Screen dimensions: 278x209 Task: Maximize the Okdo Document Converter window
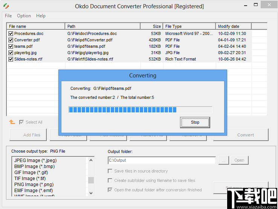pos(256,5)
